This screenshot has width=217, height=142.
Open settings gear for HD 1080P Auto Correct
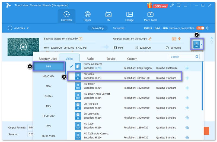tap(187, 98)
